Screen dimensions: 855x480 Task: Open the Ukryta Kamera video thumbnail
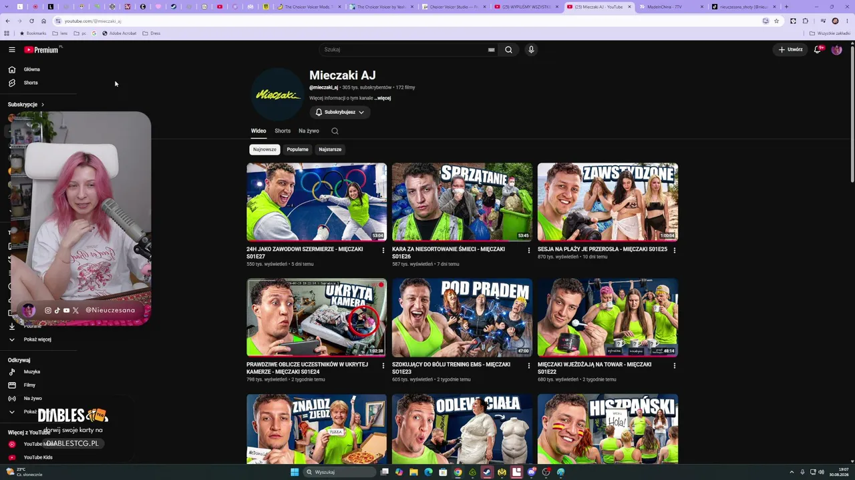click(x=317, y=317)
